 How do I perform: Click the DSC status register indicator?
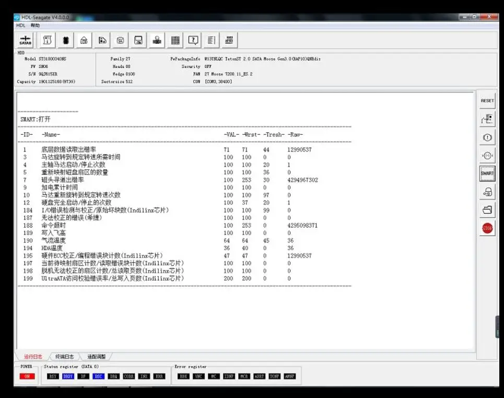[x=98, y=377]
